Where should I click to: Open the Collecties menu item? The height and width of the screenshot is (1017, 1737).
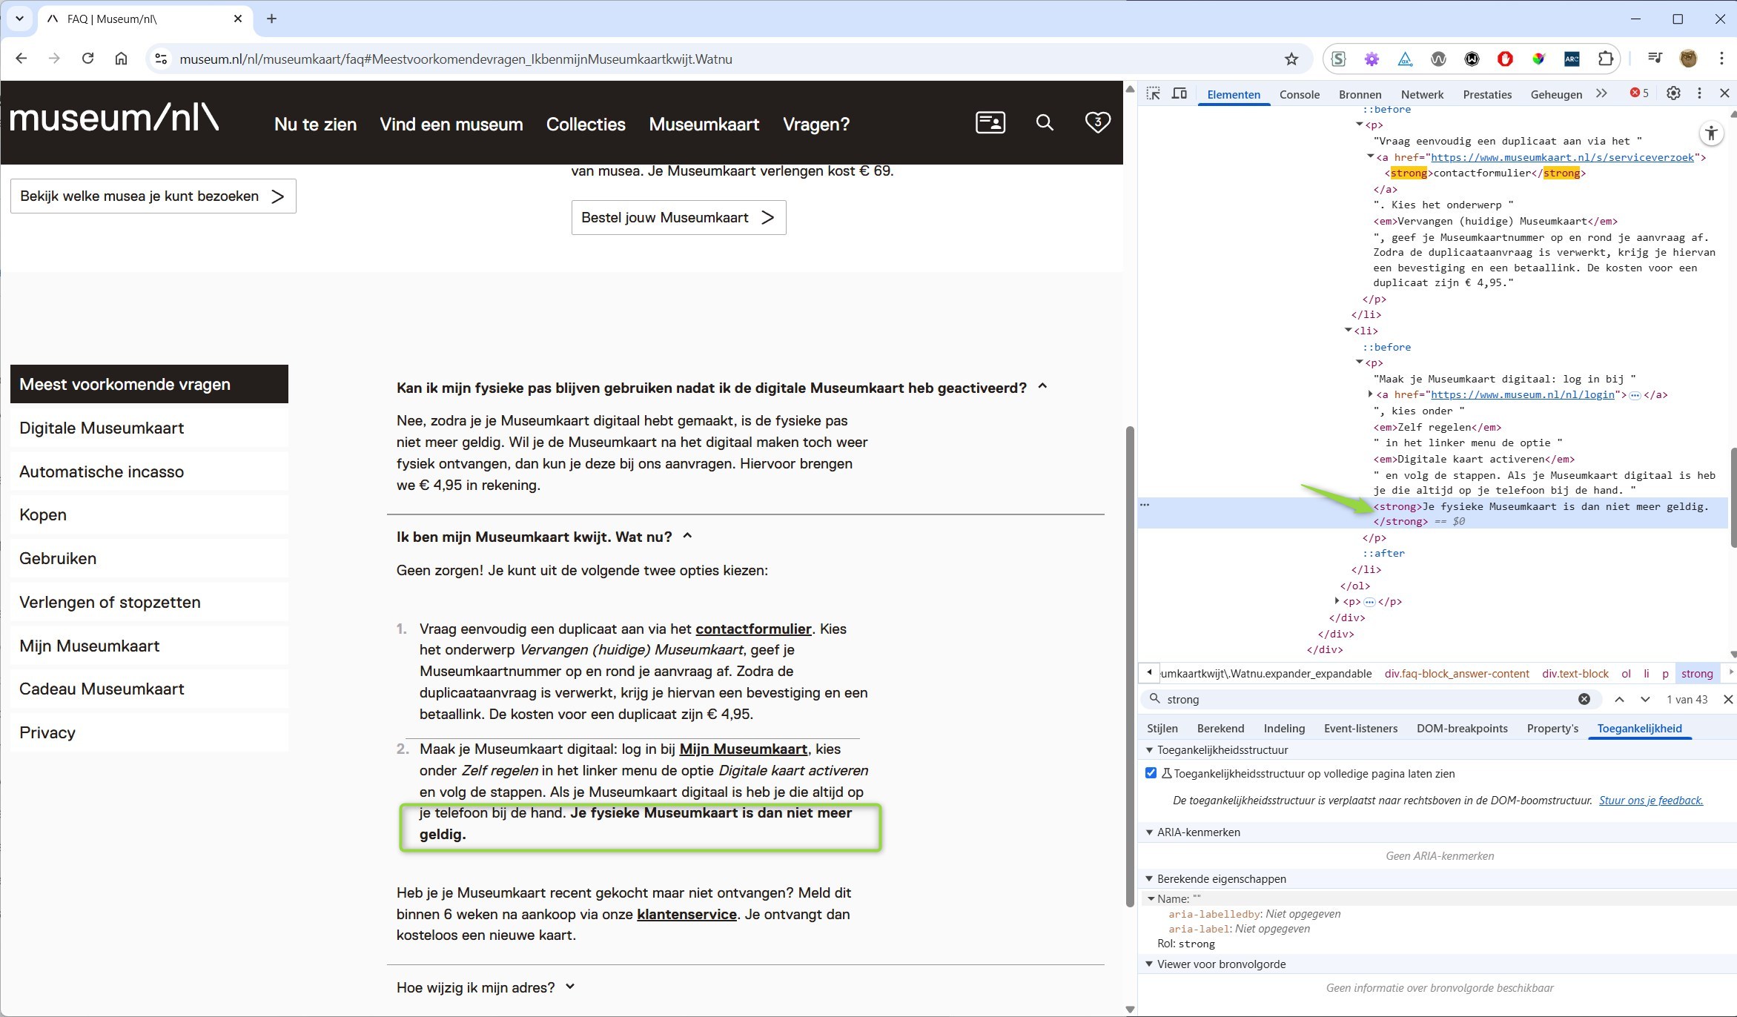pos(586,125)
